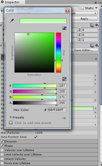
Task: Enable the Inherit Velocity module
Action: pos(2,159)
